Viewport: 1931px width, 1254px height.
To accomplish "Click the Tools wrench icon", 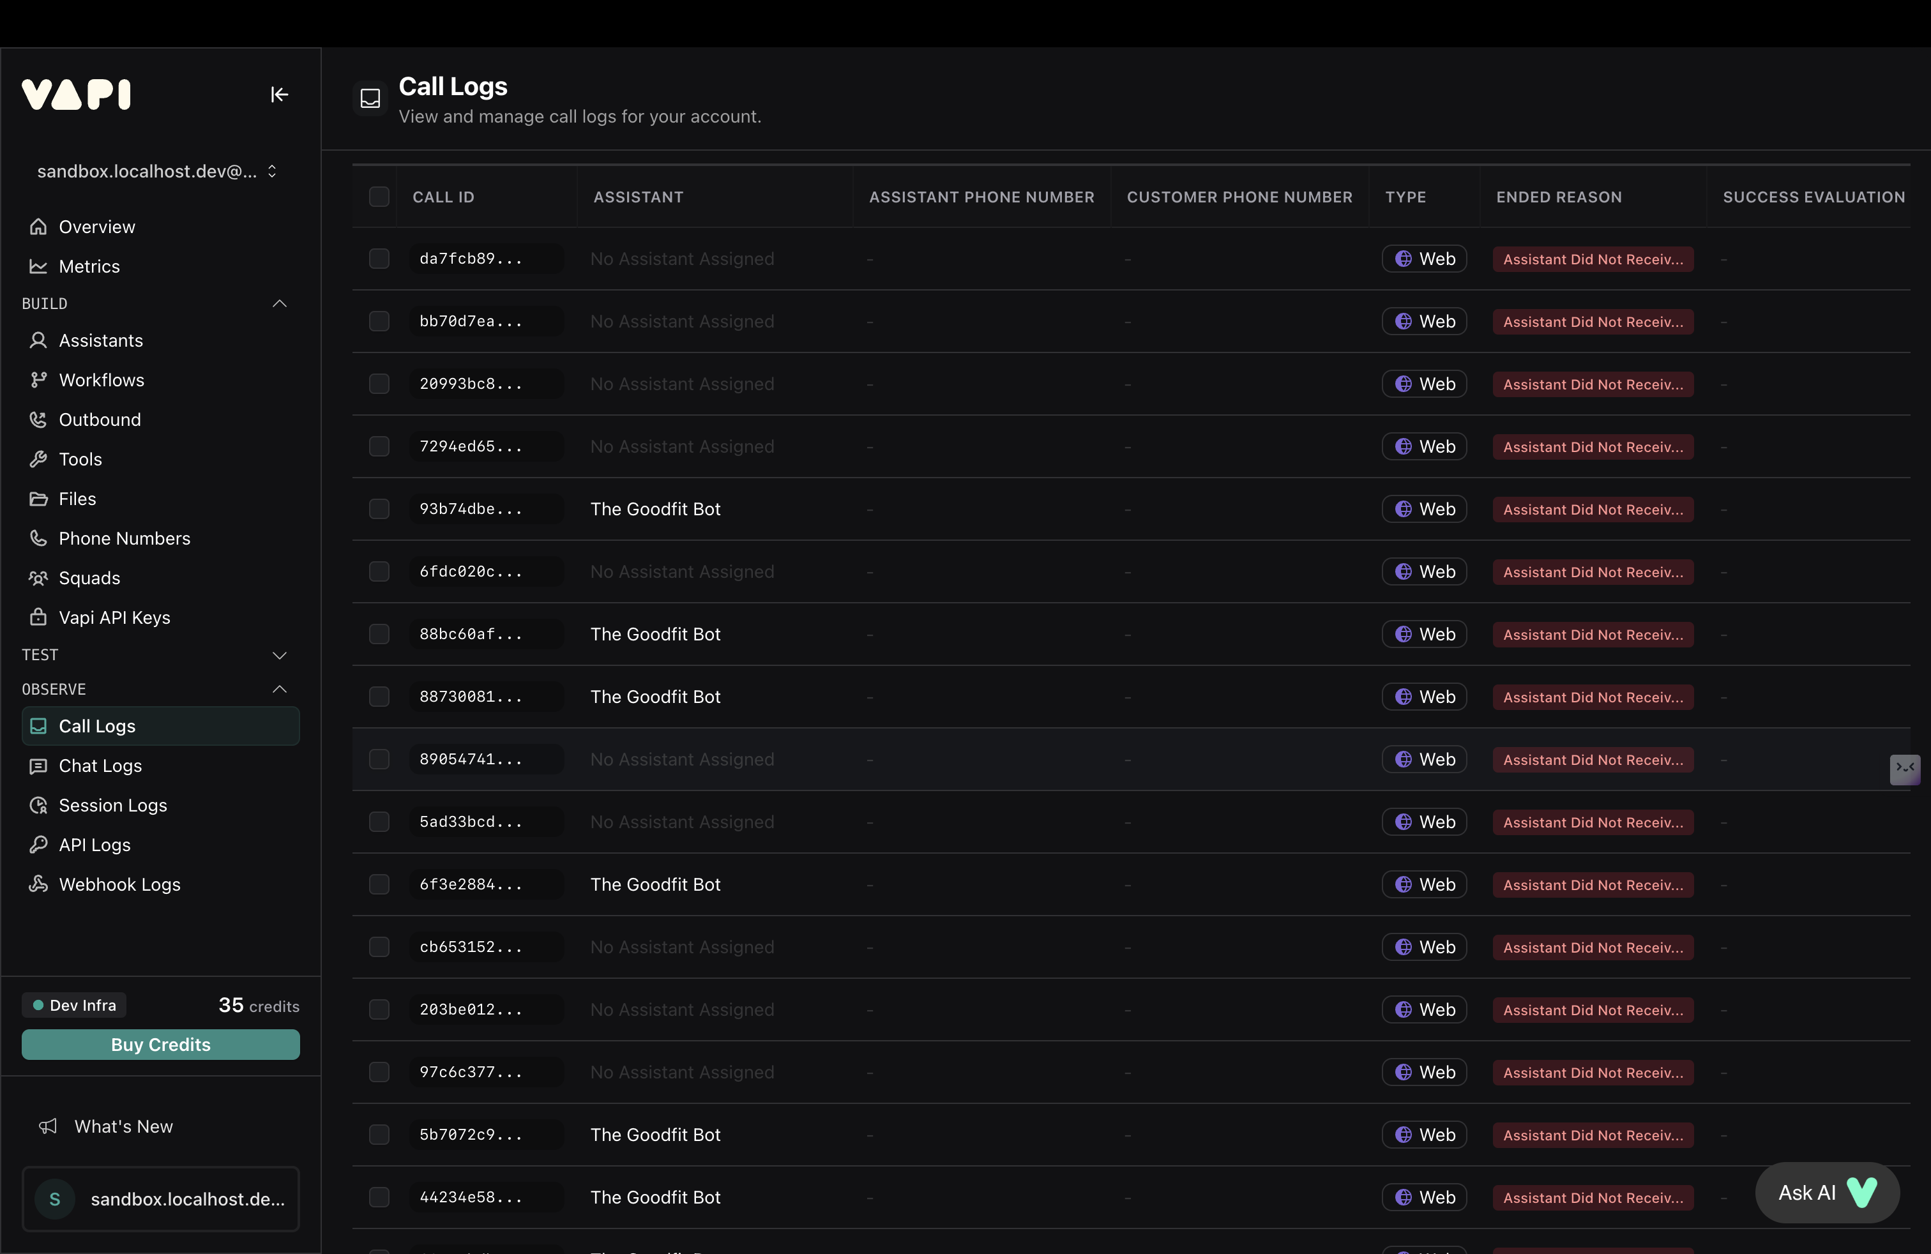I will pyautogui.click(x=38, y=459).
